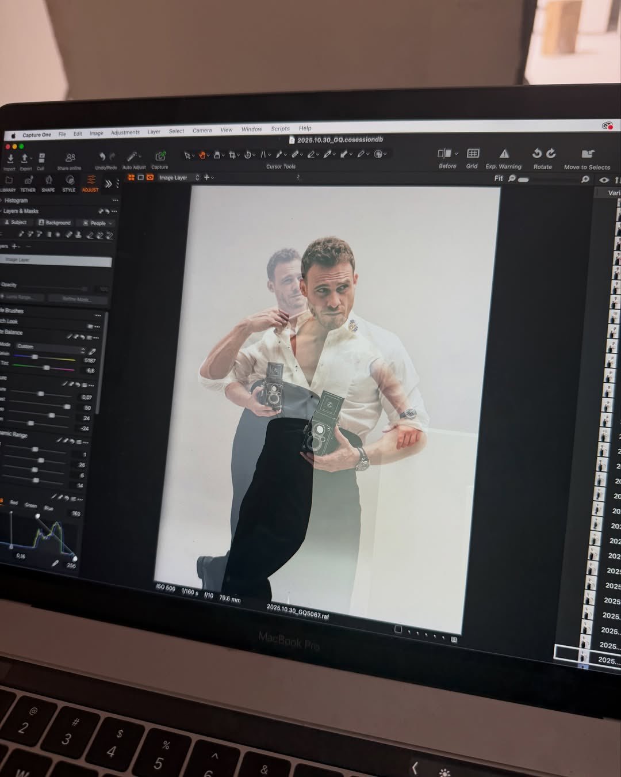
Task: Click the Grid overlay icon
Action: coord(473,153)
